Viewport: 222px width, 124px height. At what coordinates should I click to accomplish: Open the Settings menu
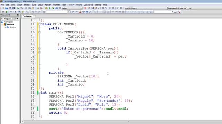point(98,4)
